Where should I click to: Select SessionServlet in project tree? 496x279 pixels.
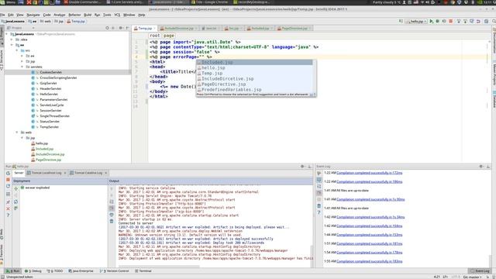pyautogui.click(x=50, y=110)
